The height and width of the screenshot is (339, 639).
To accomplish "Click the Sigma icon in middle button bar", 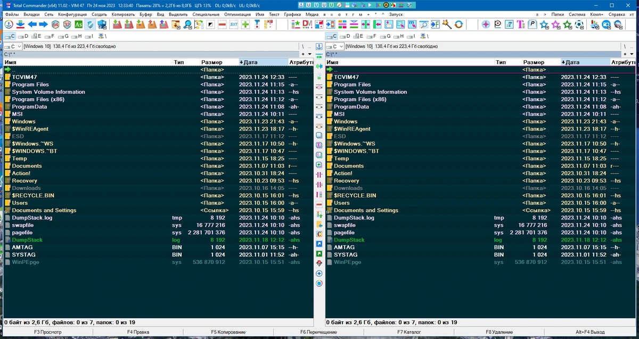I will click(x=319, y=145).
